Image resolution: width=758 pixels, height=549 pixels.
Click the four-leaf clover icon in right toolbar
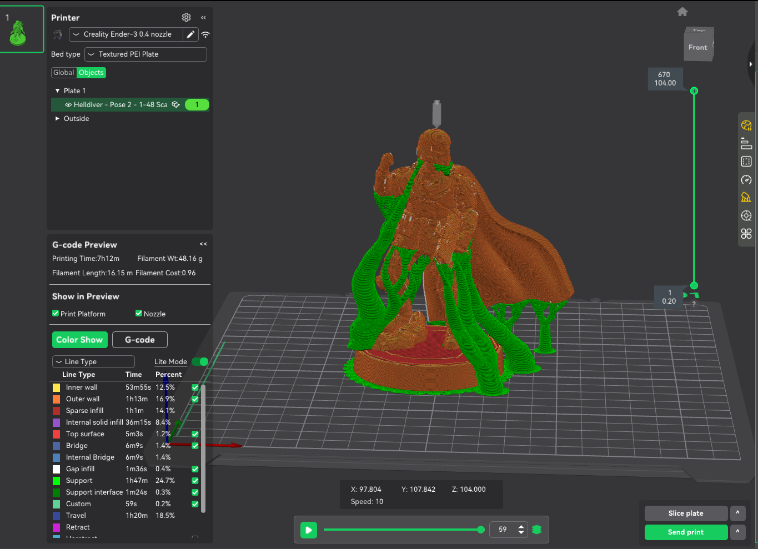click(746, 234)
